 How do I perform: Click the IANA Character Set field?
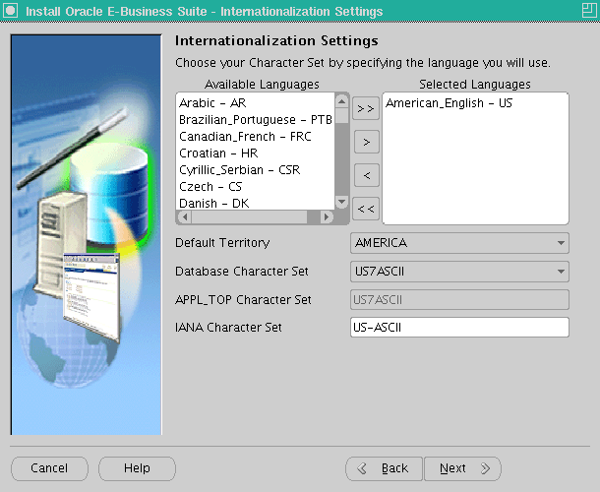[x=459, y=328]
